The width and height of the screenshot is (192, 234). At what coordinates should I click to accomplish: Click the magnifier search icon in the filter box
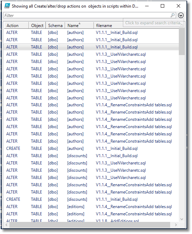[x=173, y=15]
